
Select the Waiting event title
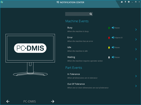pos(71,57)
